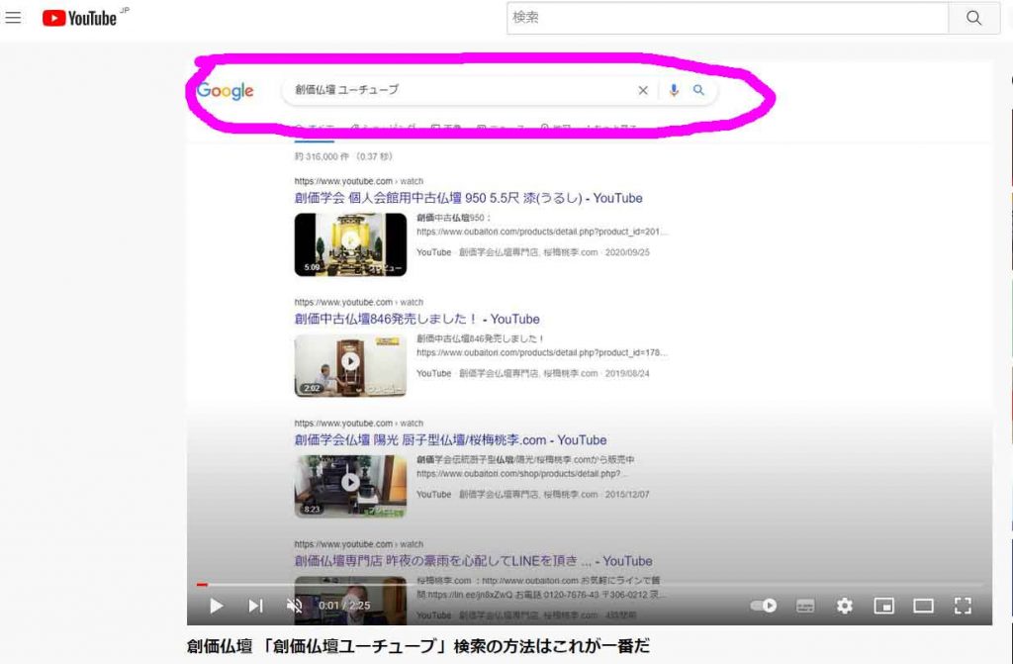Enable theater mode view
The width and height of the screenshot is (1013, 664).
point(923,606)
